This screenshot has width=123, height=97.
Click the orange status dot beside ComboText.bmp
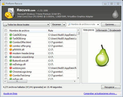click(11, 75)
